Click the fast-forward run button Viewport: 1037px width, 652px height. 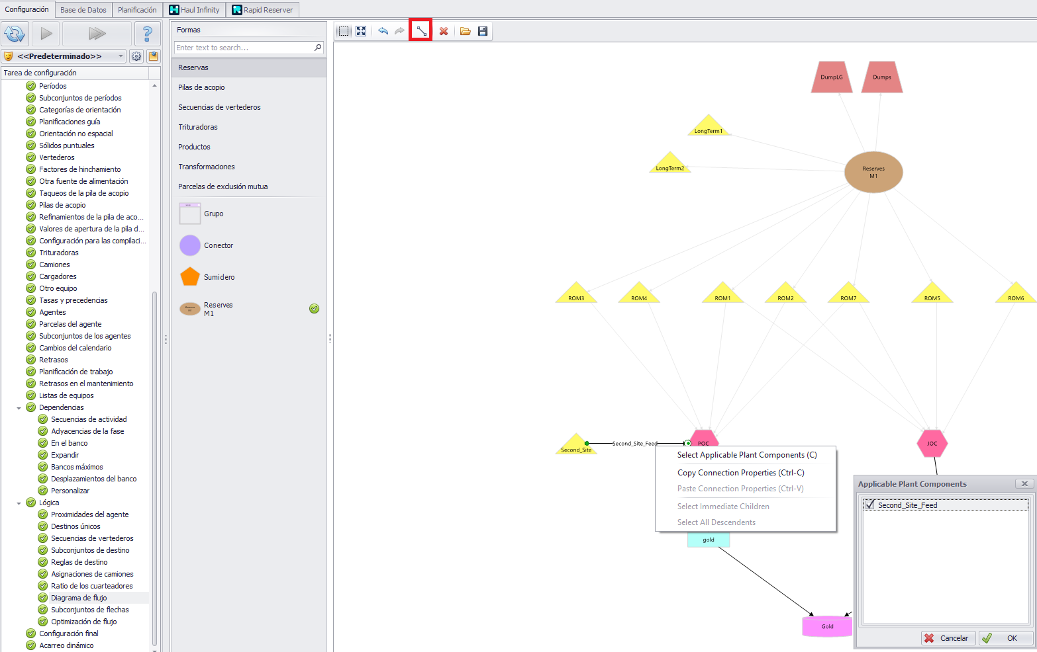pyautogui.click(x=97, y=33)
